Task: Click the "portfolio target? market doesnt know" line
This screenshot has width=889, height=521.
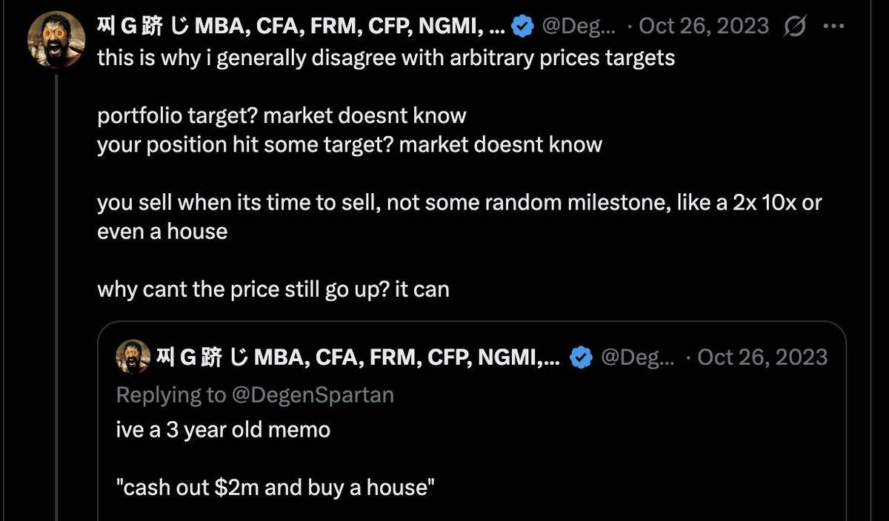Action: click(x=282, y=115)
